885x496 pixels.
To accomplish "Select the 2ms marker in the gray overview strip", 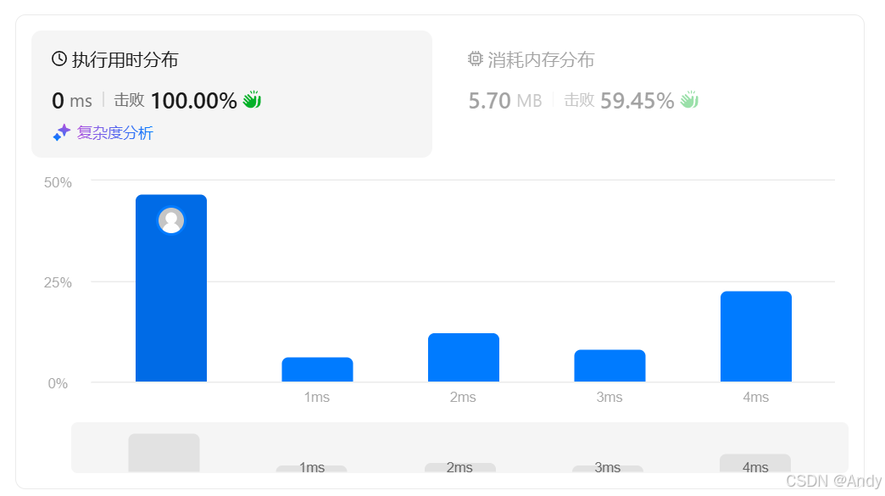I will [459, 467].
